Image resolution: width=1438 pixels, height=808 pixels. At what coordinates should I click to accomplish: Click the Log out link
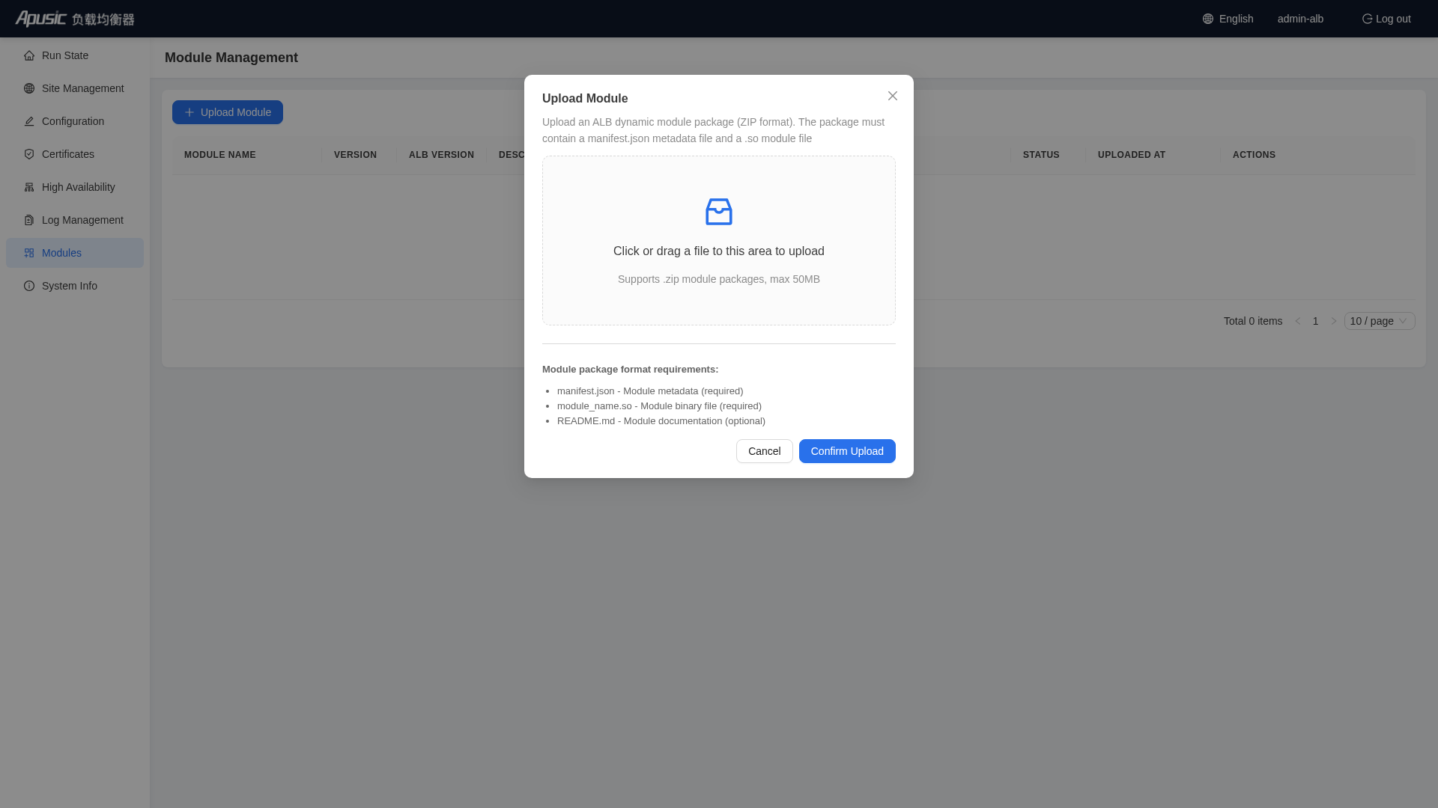[1386, 19]
